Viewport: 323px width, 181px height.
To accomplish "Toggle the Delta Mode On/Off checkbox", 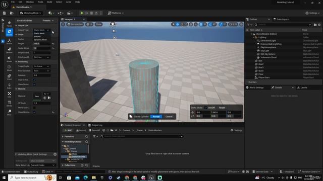I will (205, 108).
